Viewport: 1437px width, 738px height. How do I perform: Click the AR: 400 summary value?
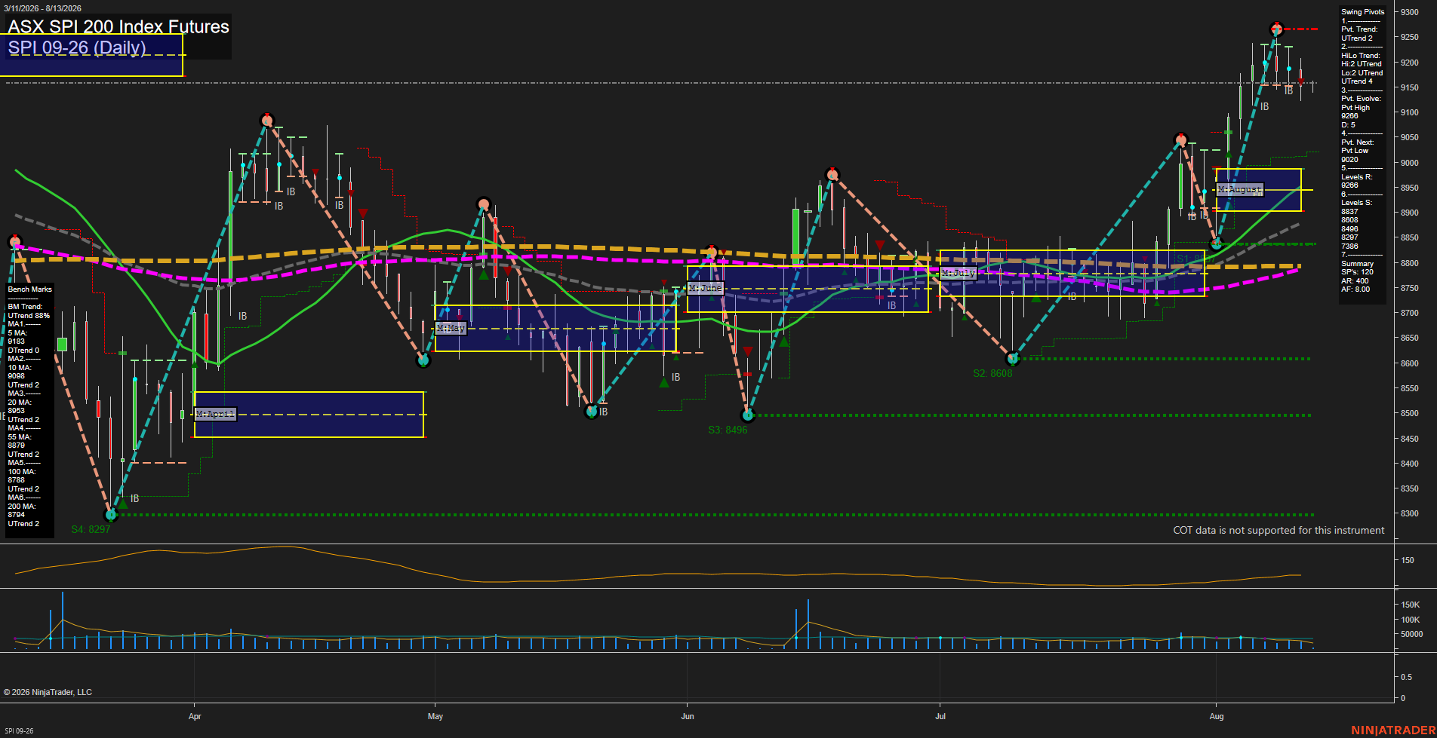(x=1355, y=281)
